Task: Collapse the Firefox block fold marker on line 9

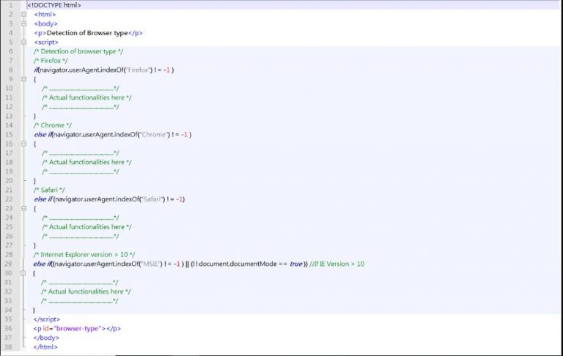Action: click(23, 79)
